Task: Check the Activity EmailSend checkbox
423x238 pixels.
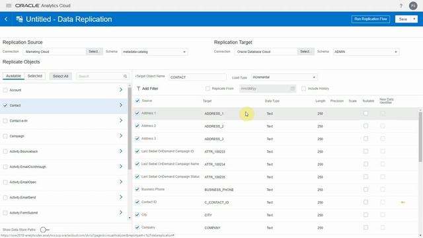Action: (5, 198)
